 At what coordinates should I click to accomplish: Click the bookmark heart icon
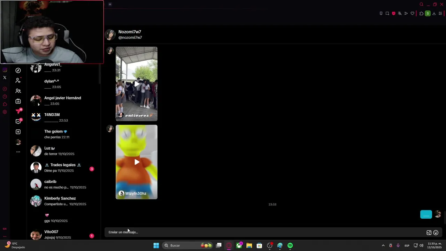click(x=413, y=14)
